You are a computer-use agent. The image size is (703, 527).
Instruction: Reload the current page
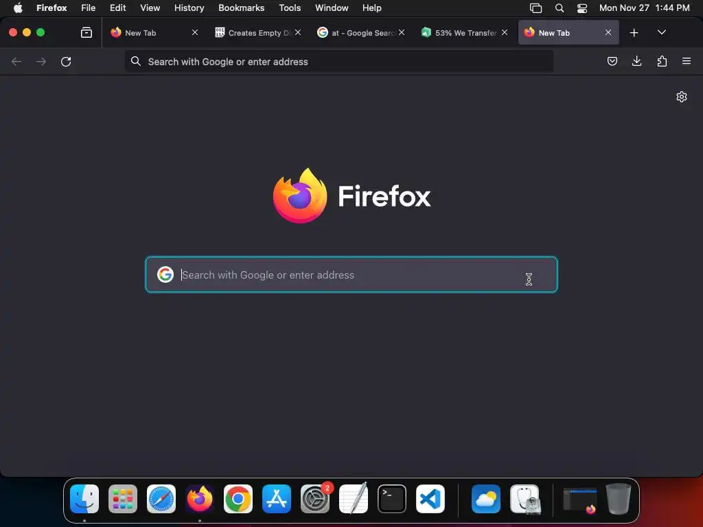(x=66, y=61)
